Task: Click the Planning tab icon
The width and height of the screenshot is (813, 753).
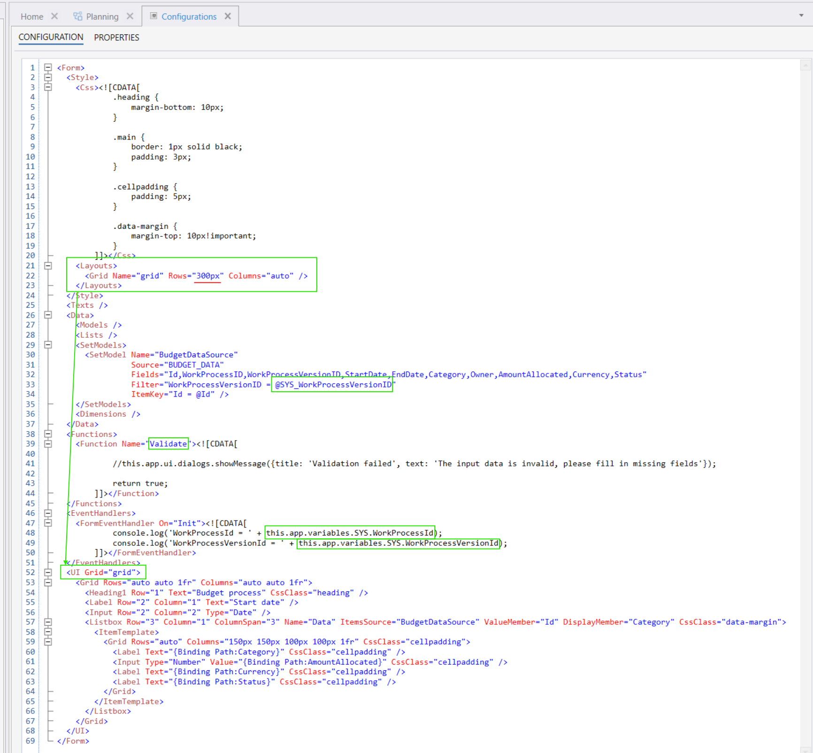Action: pyautogui.click(x=78, y=16)
